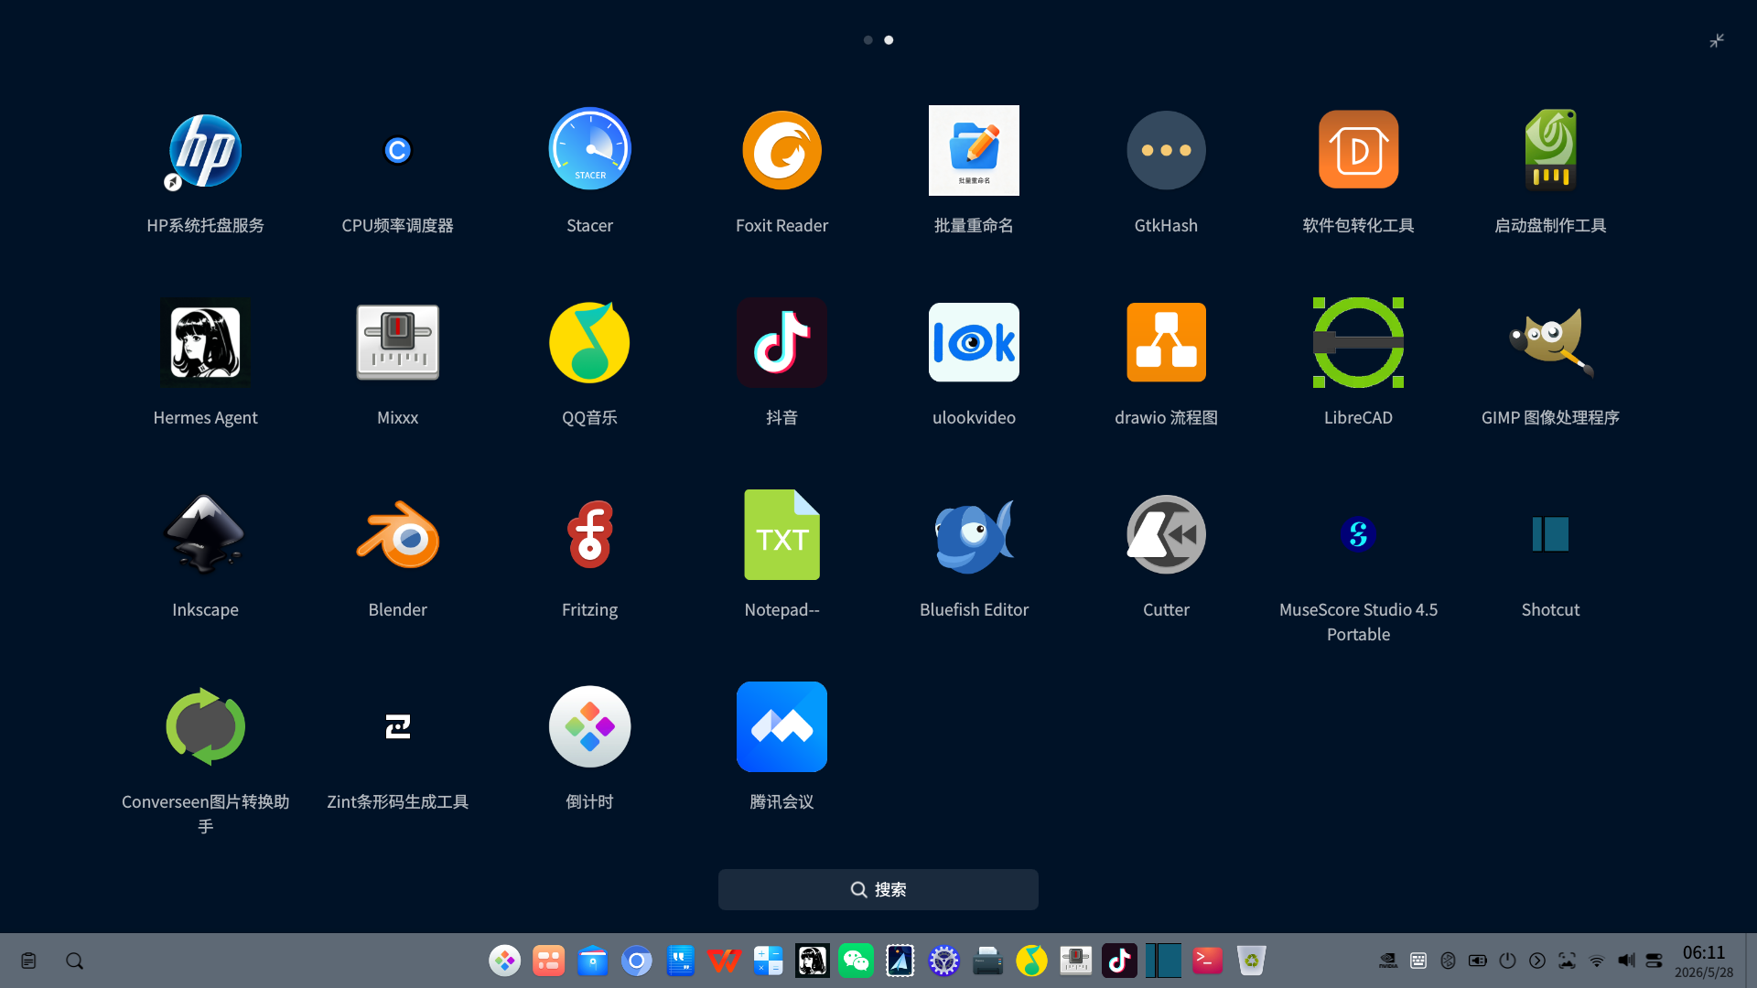Viewport: 1757px width, 988px height.
Task: Open the onscreen keyboard tray icon
Action: click(x=1418, y=961)
